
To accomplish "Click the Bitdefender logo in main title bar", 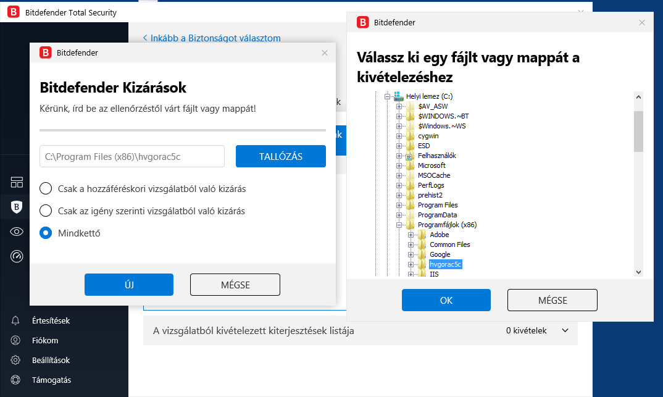I will 14,12.
